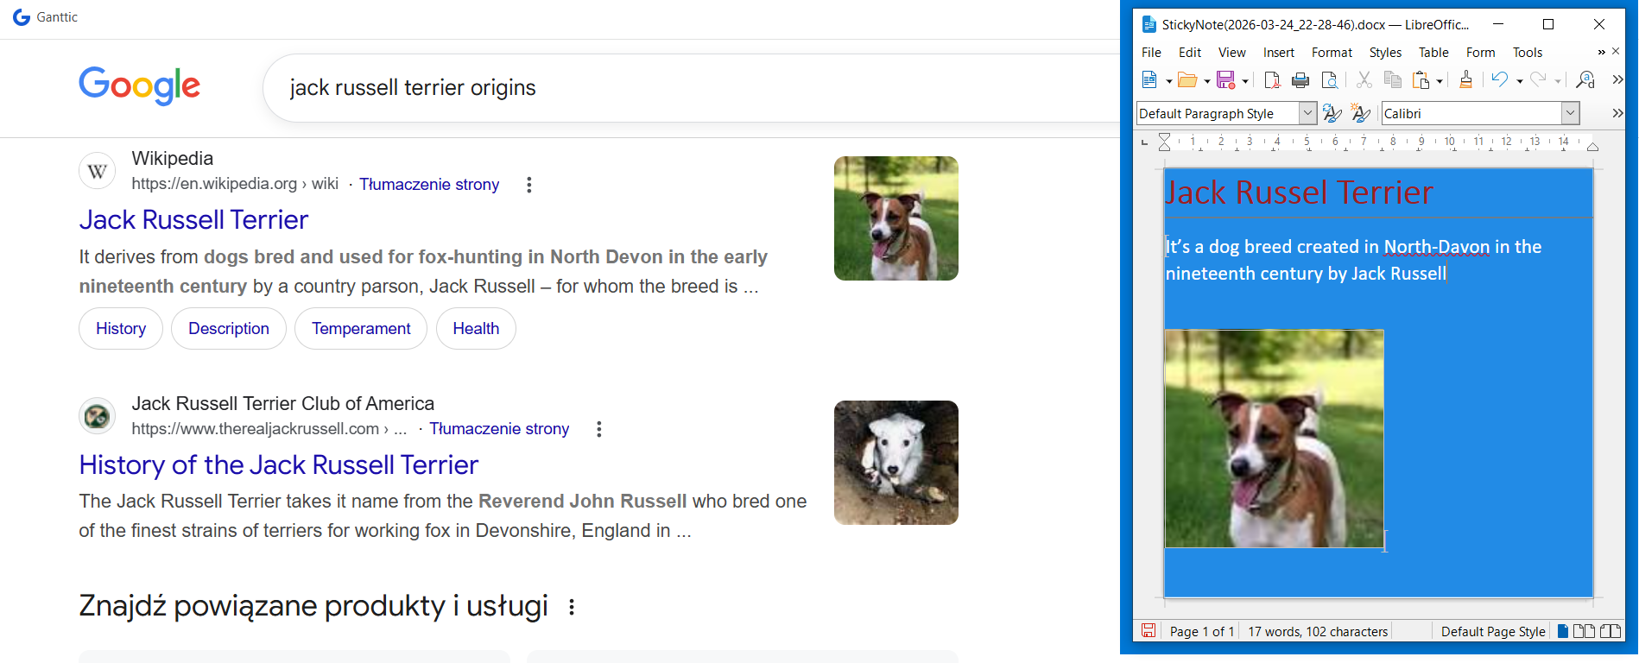
Task: Open the Wikipedia Jack Russell Terrier link
Action: click(x=193, y=220)
